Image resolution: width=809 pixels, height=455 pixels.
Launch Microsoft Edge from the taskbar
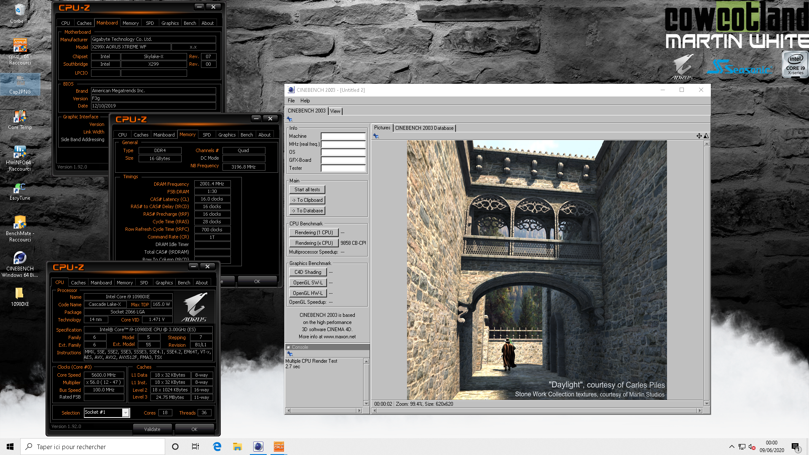click(x=217, y=447)
